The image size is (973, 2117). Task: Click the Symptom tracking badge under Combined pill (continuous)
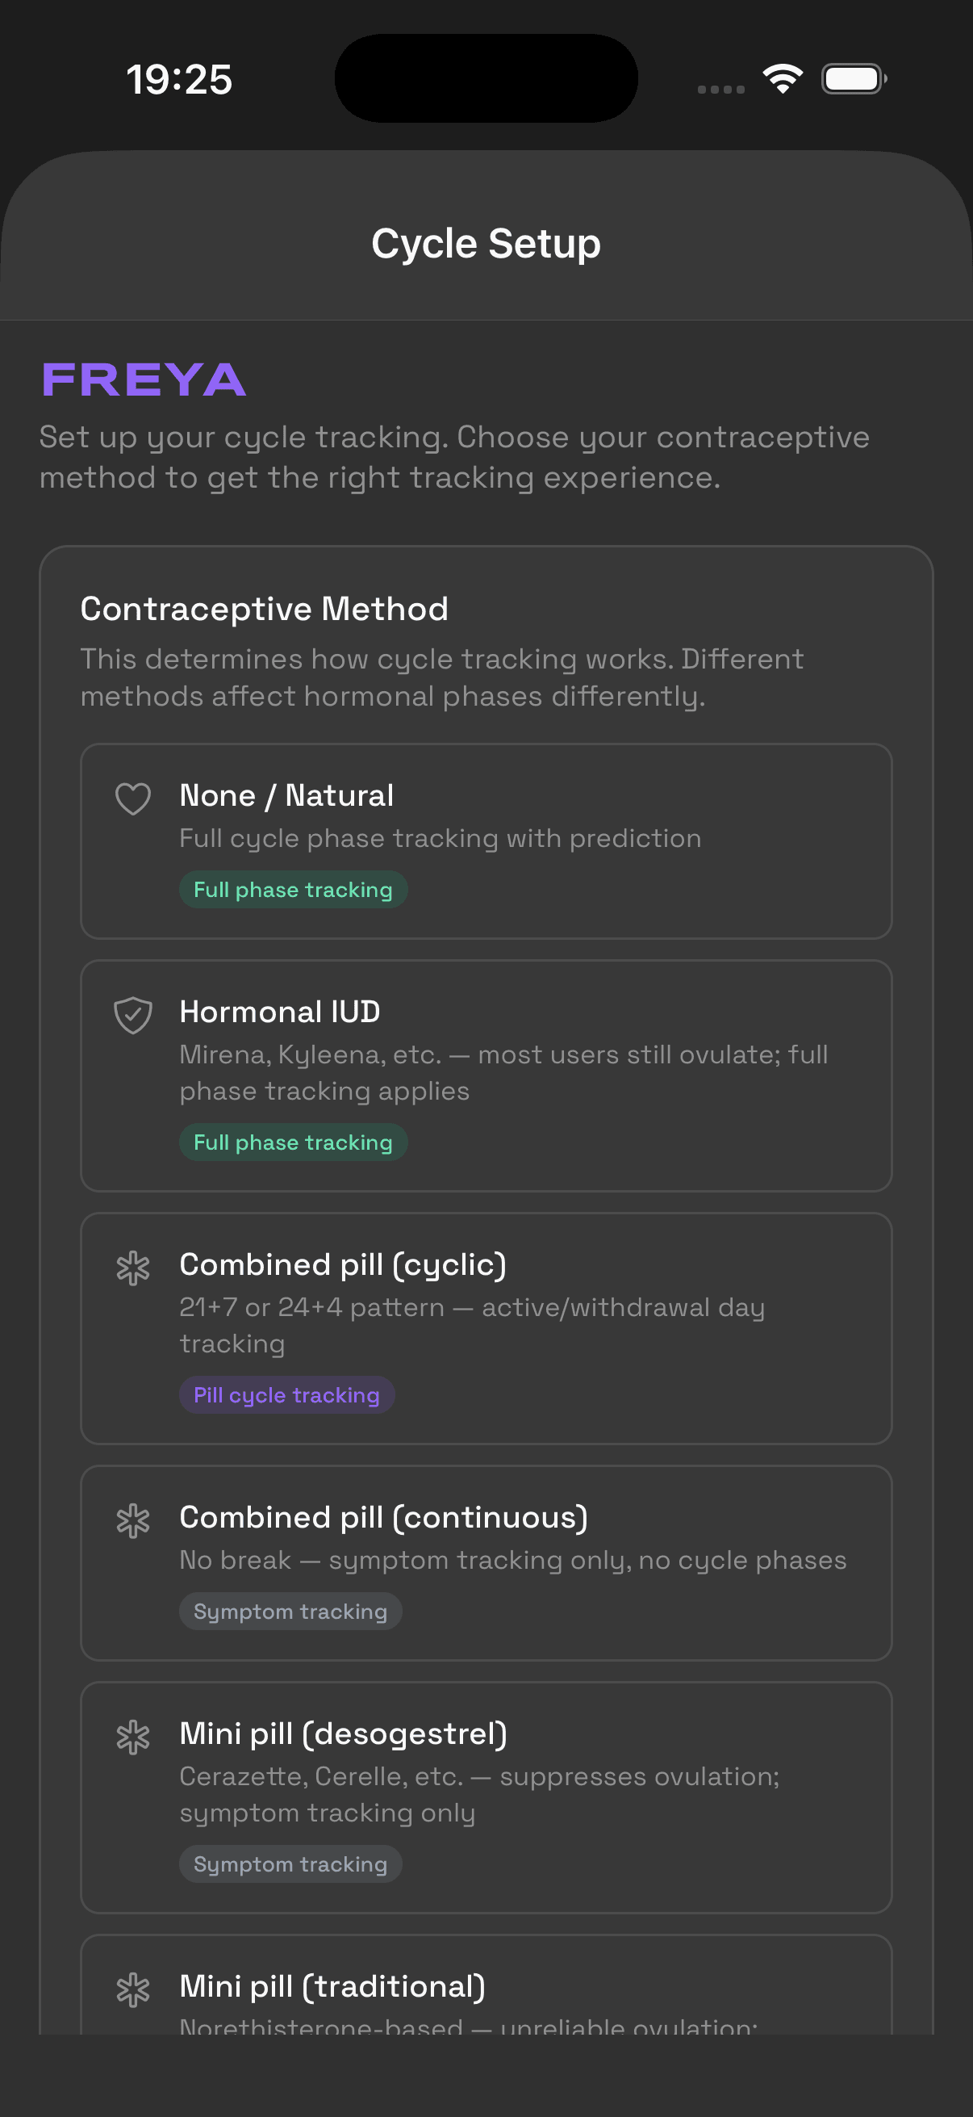click(x=290, y=1611)
